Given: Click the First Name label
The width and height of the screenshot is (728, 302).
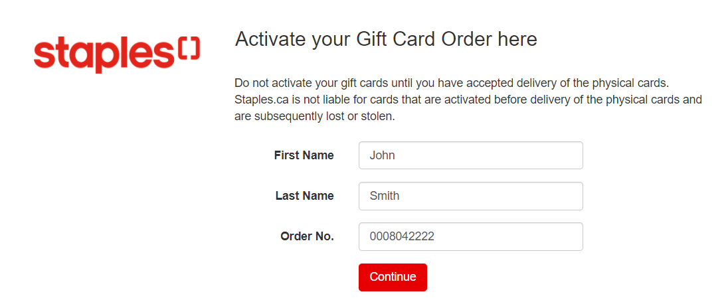Looking at the screenshot, I should [304, 155].
